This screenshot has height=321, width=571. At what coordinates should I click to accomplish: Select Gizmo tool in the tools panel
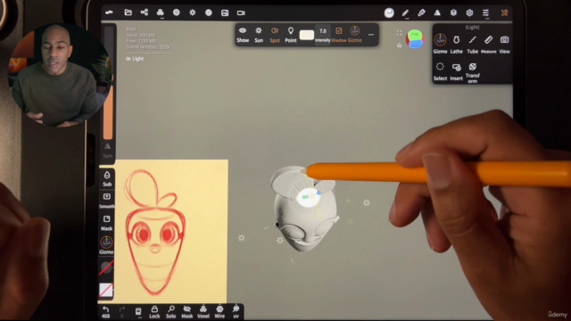tap(440, 44)
